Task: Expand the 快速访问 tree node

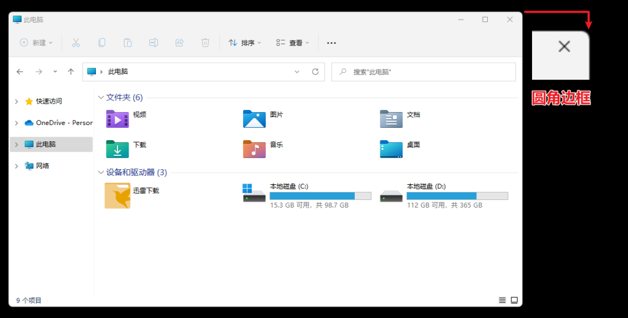Action: coord(16,101)
